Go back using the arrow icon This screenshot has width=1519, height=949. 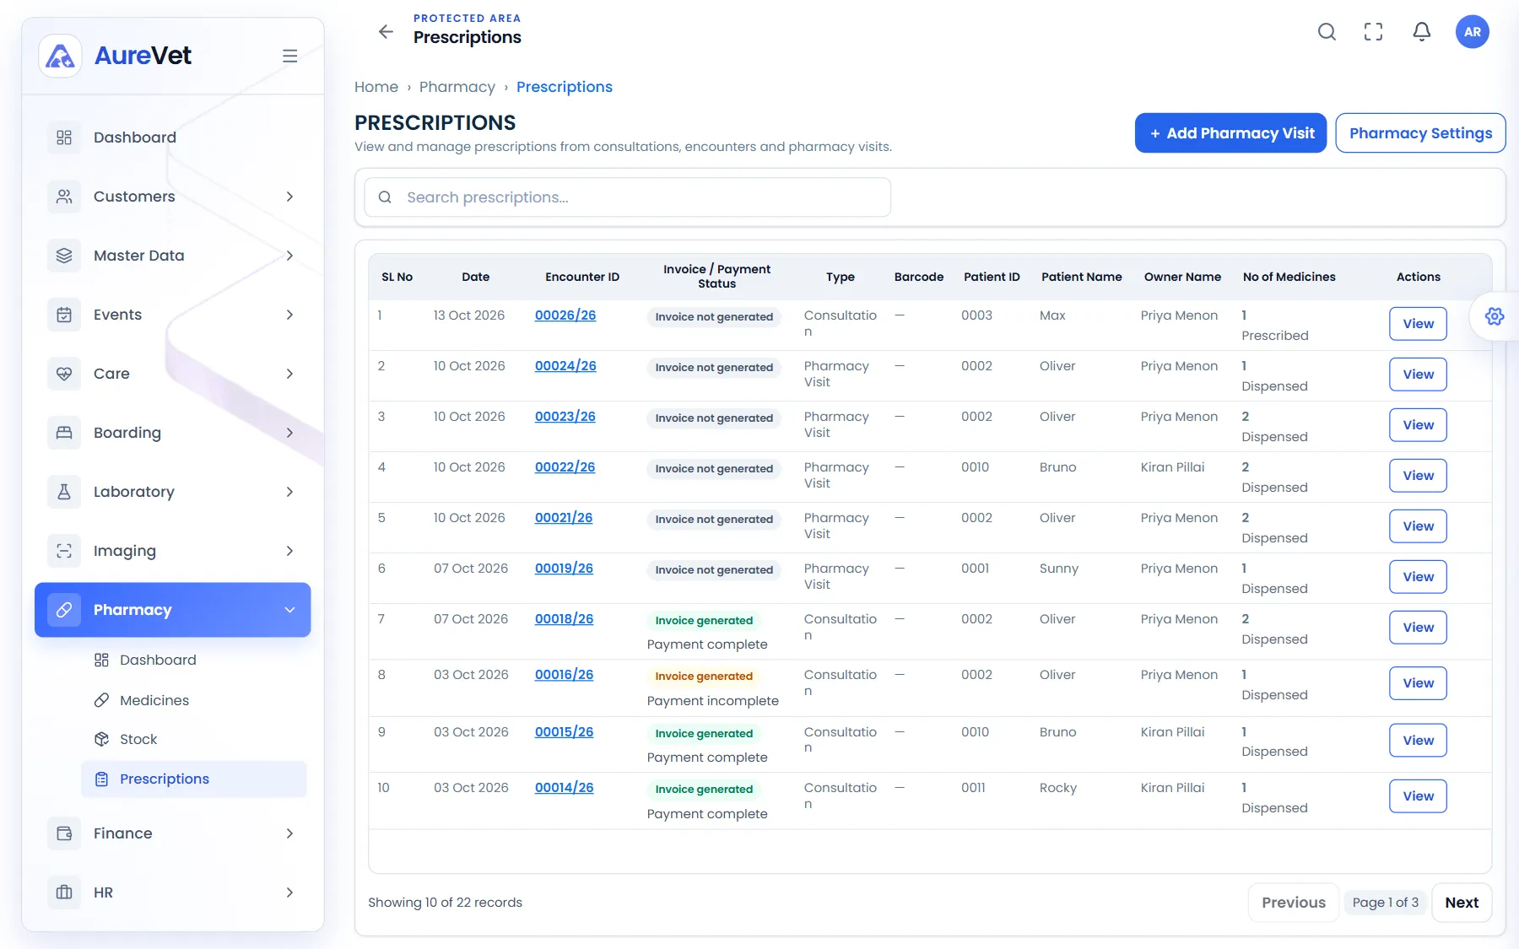386,32
